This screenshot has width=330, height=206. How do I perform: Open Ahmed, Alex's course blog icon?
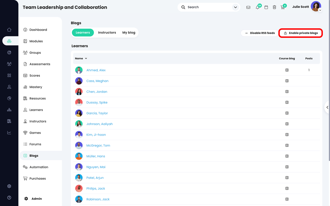click(287, 70)
